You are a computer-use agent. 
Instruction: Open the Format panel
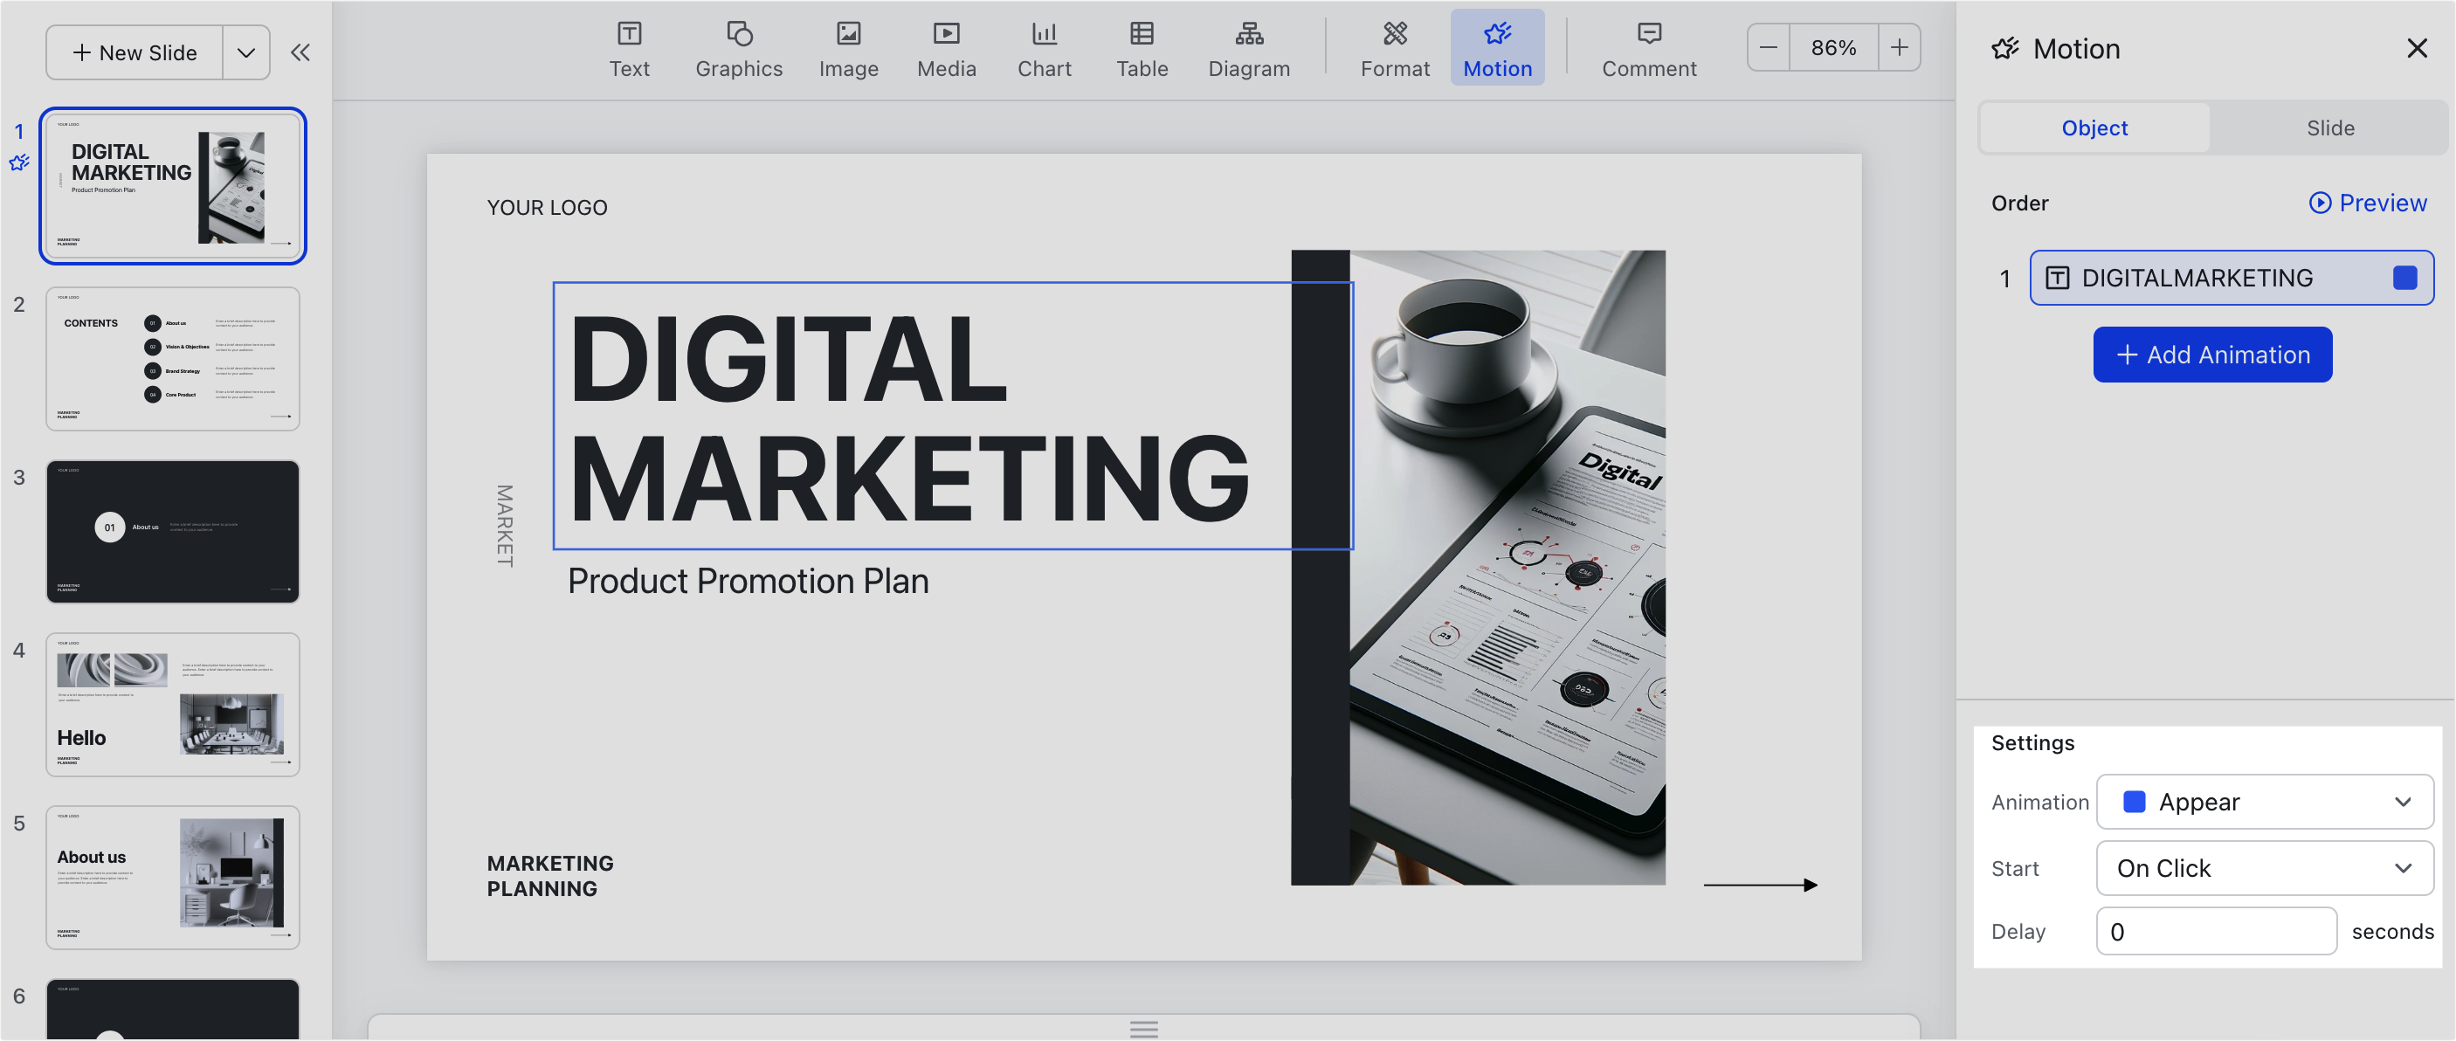click(1395, 46)
